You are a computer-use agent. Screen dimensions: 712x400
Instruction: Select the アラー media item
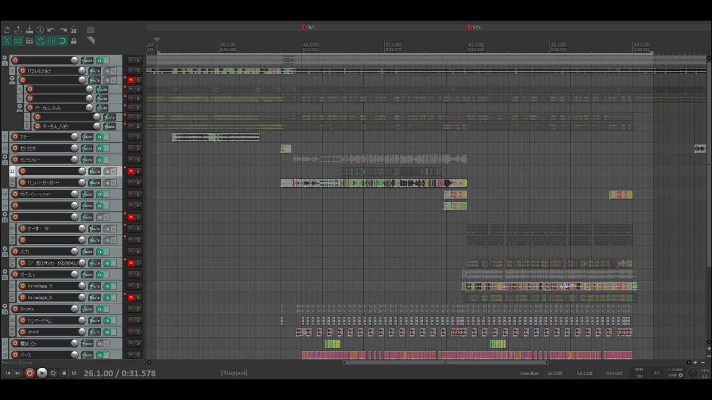click(216, 137)
